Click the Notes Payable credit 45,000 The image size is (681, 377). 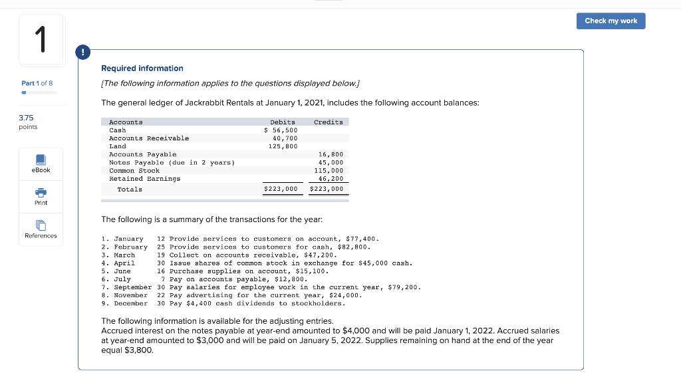[331, 162]
